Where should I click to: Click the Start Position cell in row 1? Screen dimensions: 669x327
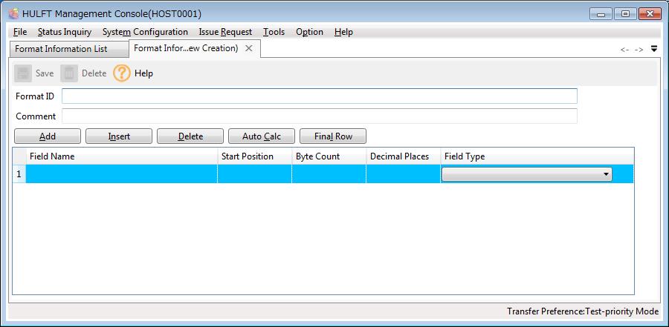[255, 174]
